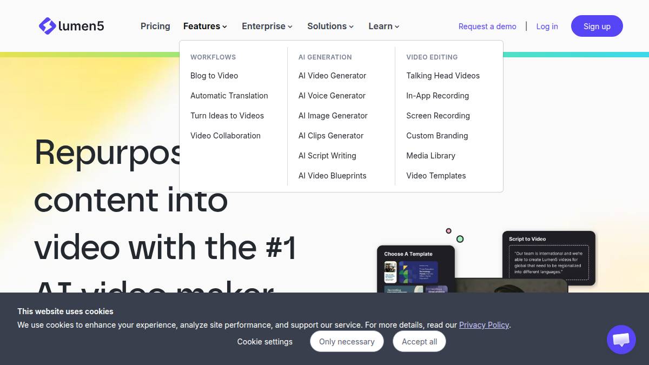Viewport: 649px width, 365px height.
Task: Open AI Voice Generator feature
Action: tap(332, 96)
